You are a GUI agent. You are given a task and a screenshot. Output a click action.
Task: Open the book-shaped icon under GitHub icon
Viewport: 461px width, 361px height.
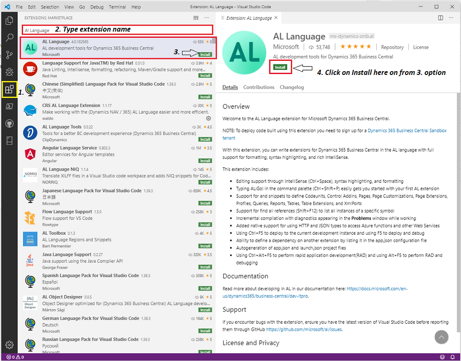click(x=9, y=141)
